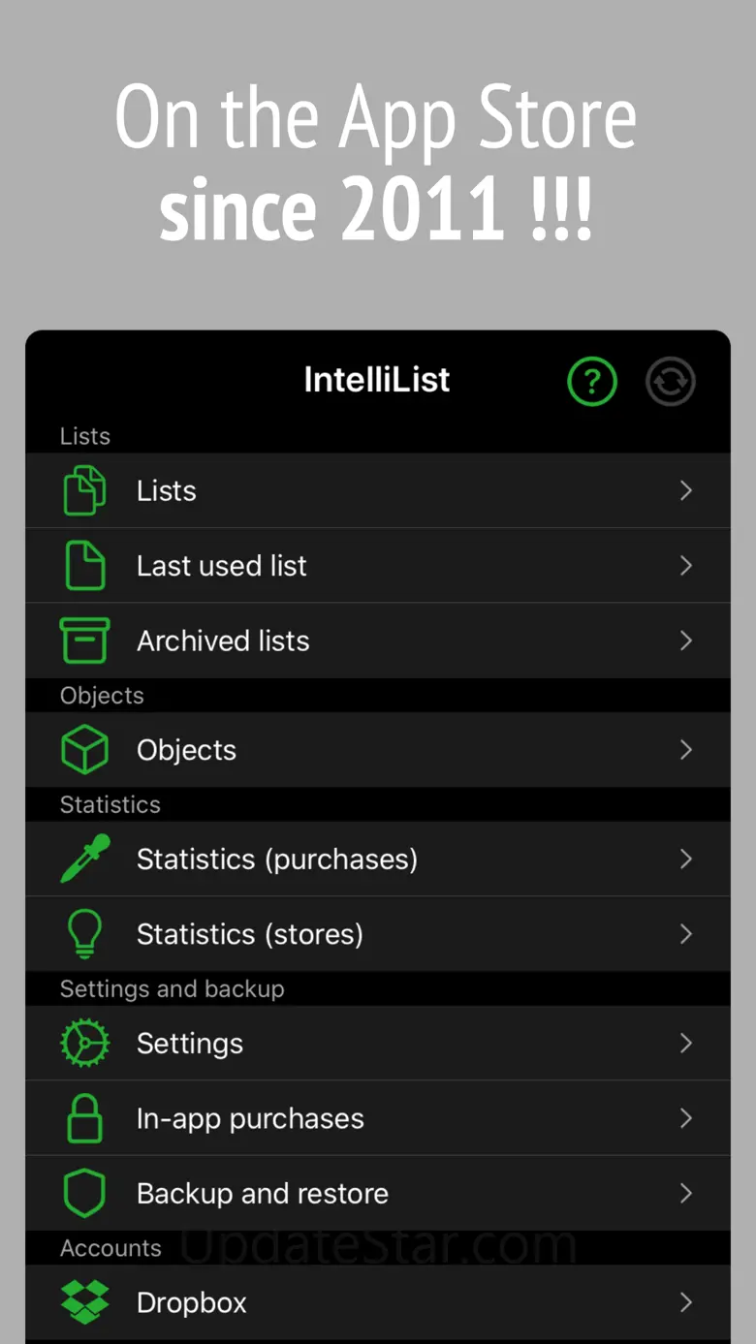Tap the Dropbox logo icon
This screenshot has height=1344, width=756.
point(84,1302)
